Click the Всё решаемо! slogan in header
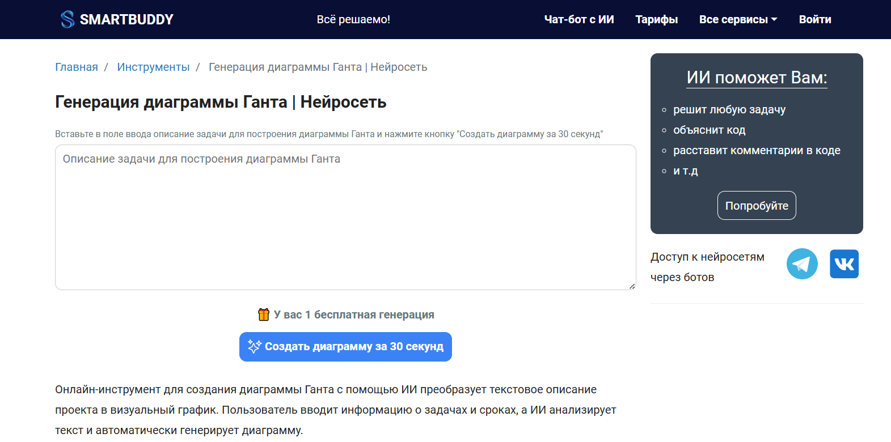 pyautogui.click(x=353, y=19)
